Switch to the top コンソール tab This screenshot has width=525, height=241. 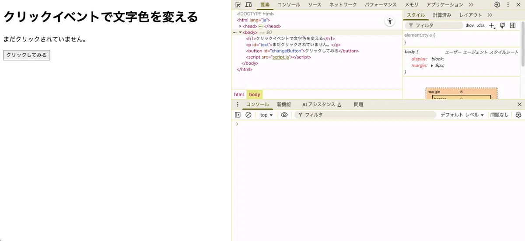pos(289,5)
